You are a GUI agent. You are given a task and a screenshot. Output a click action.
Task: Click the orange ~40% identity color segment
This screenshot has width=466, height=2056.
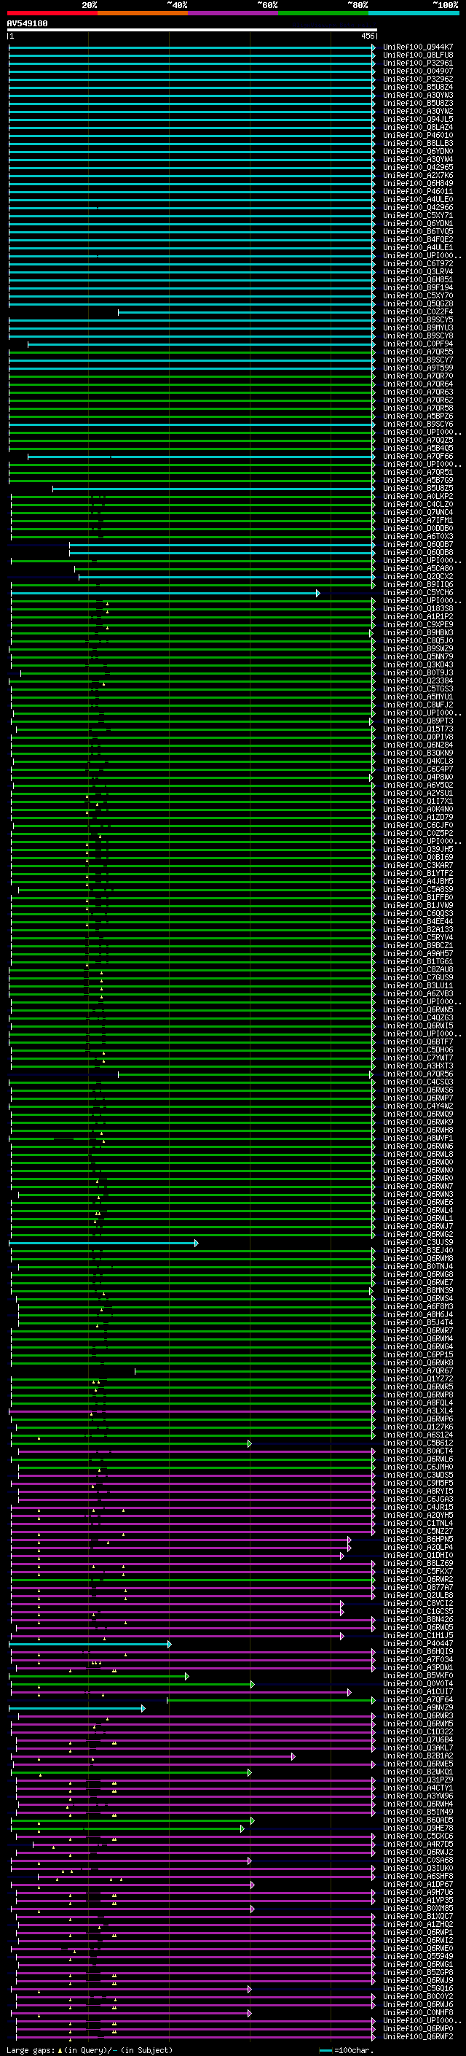coord(143,14)
